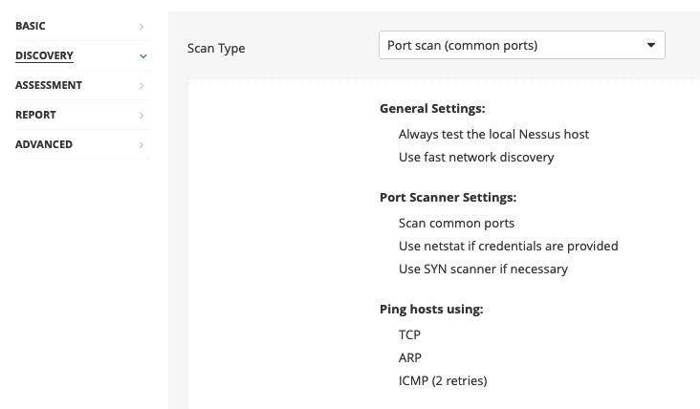The height and width of the screenshot is (409, 700).
Task: Click the REPORT chevron arrow
Action: [142, 116]
